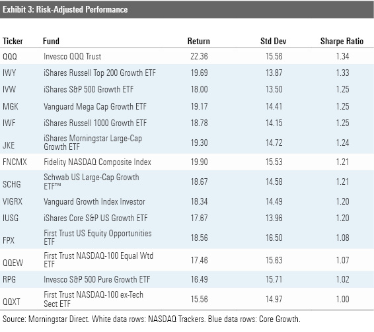Image resolution: width=374 pixels, height=332 pixels.
Task: Click the 13.96 standard deviation value
Action: click(x=274, y=218)
